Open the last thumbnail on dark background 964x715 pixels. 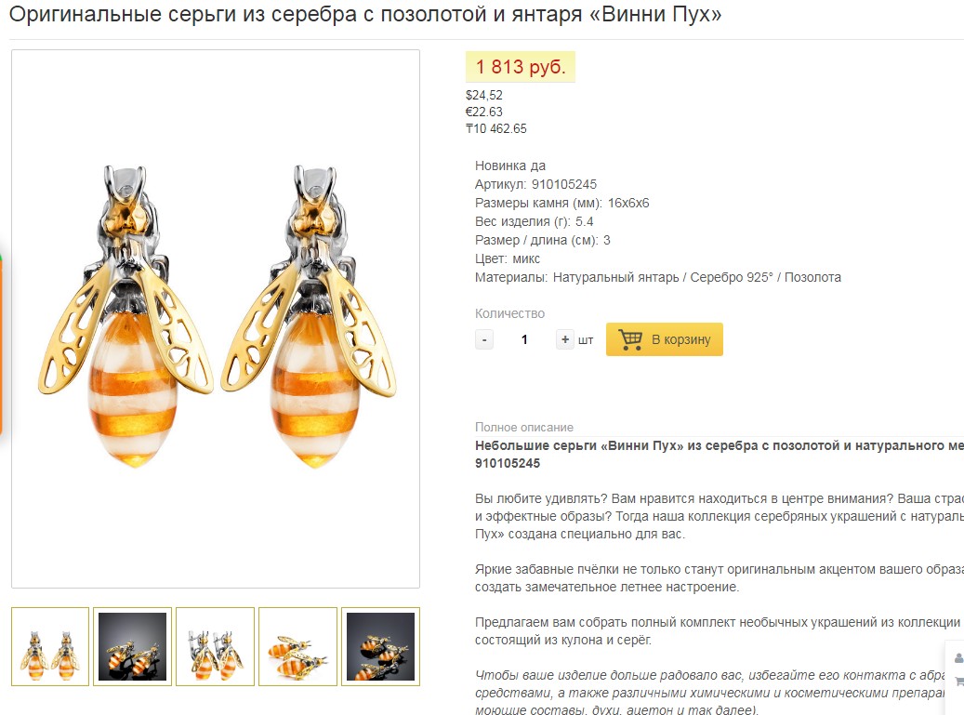click(380, 646)
